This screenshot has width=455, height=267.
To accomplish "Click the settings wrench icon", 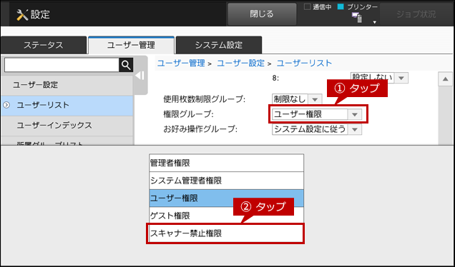I will coord(22,14).
